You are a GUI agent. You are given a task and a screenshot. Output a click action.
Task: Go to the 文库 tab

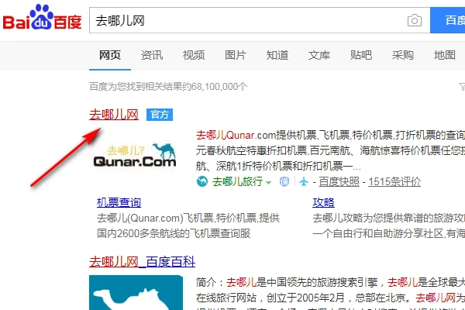coord(319,55)
